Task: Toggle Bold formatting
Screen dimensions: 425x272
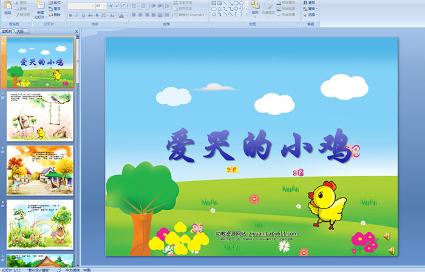Action: (x=70, y=15)
